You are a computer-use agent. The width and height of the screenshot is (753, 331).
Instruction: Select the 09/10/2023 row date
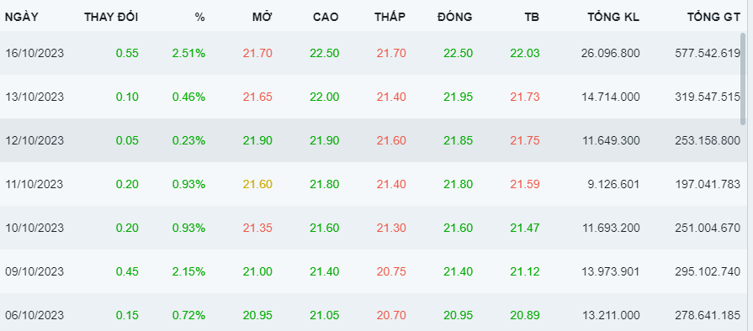click(34, 271)
